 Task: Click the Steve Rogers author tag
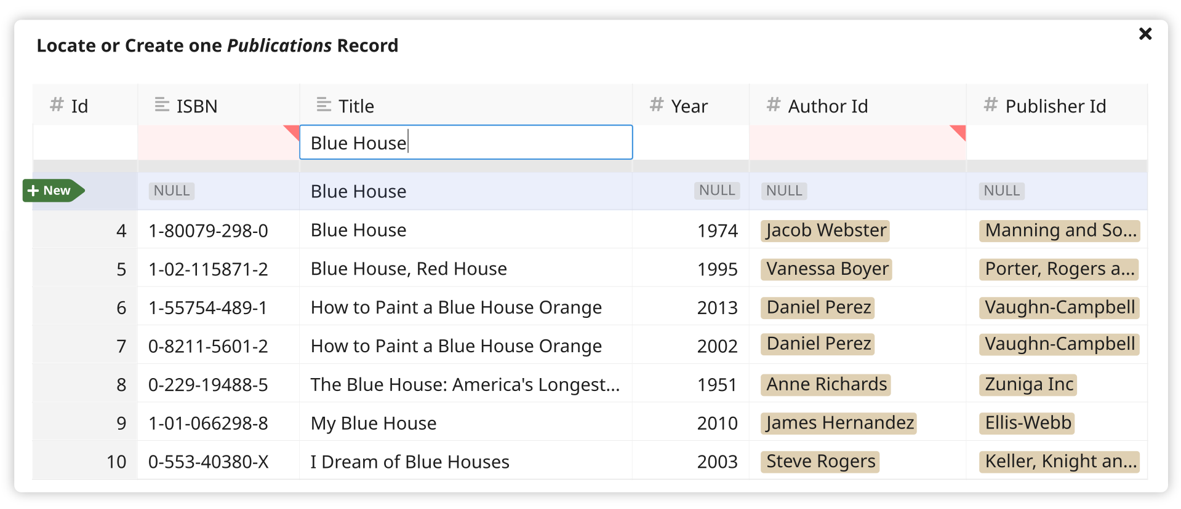click(x=820, y=462)
